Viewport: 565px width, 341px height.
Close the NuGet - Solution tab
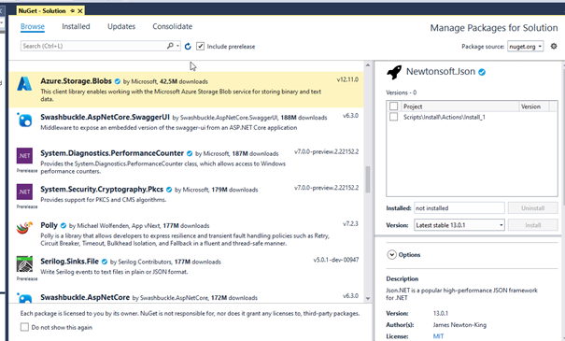click(x=80, y=11)
